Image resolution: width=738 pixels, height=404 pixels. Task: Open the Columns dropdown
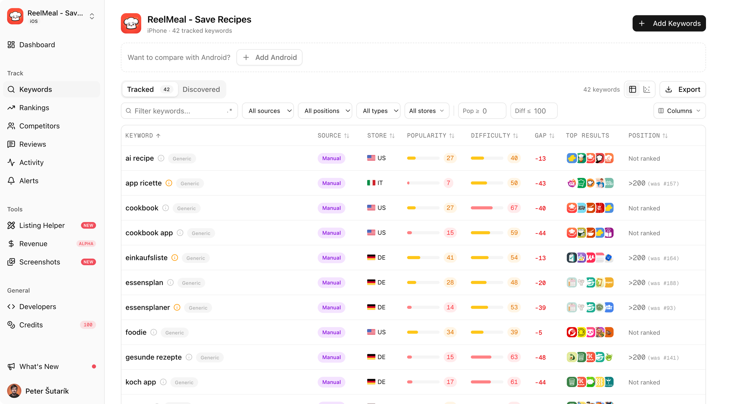(680, 111)
